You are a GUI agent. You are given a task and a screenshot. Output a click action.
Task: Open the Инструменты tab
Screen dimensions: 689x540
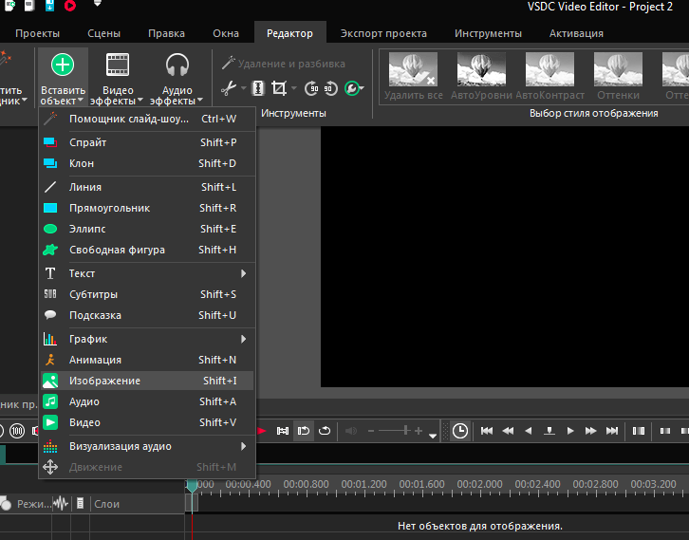(x=488, y=33)
